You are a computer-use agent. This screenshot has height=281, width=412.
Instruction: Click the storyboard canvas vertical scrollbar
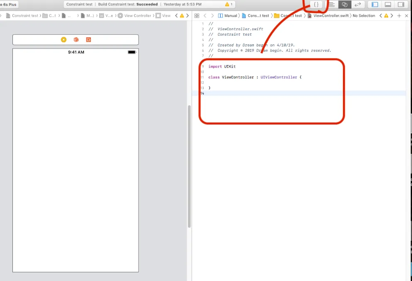tap(189, 166)
